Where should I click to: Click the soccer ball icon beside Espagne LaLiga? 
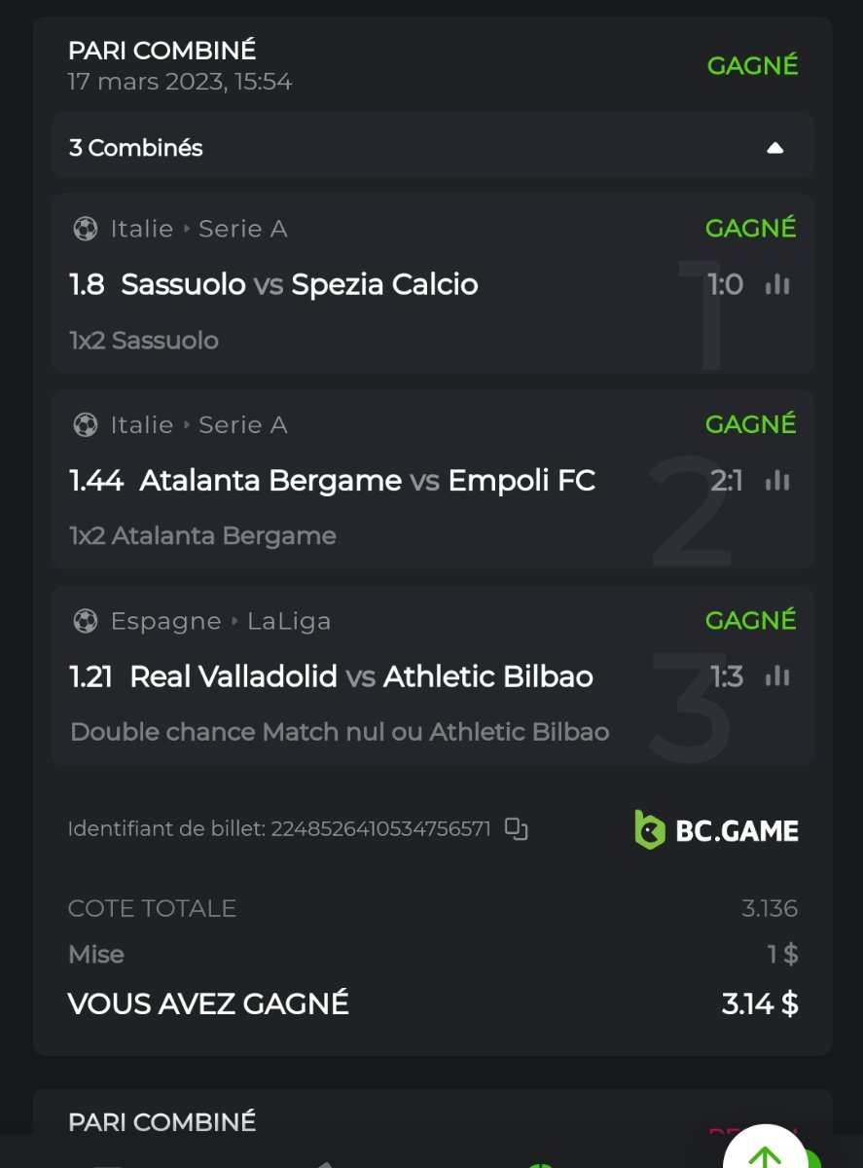(x=86, y=621)
